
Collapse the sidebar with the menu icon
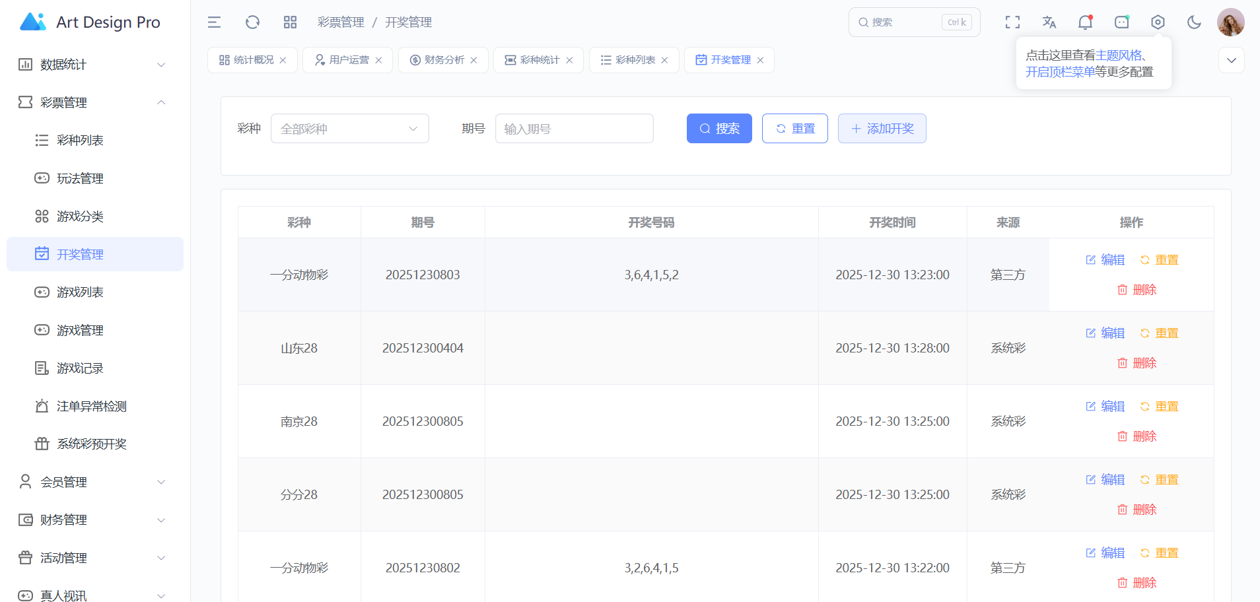pyautogui.click(x=214, y=22)
